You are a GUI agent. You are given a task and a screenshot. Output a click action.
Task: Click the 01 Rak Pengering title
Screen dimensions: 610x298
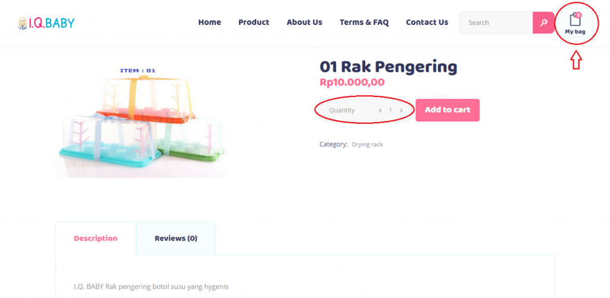click(388, 67)
